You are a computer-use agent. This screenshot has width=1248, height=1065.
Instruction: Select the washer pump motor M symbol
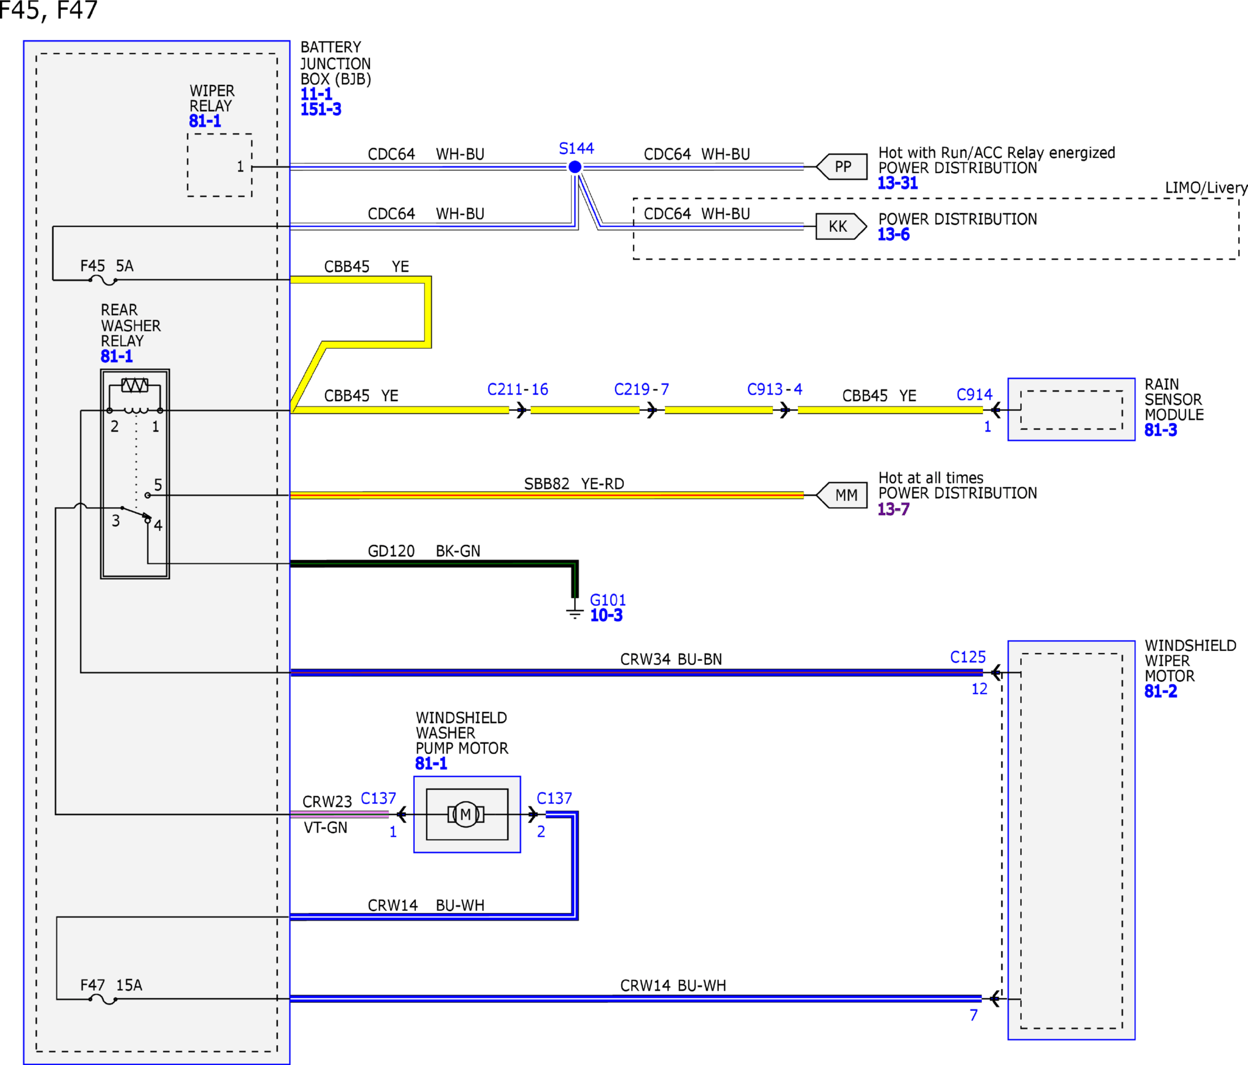(x=466, y=814)
